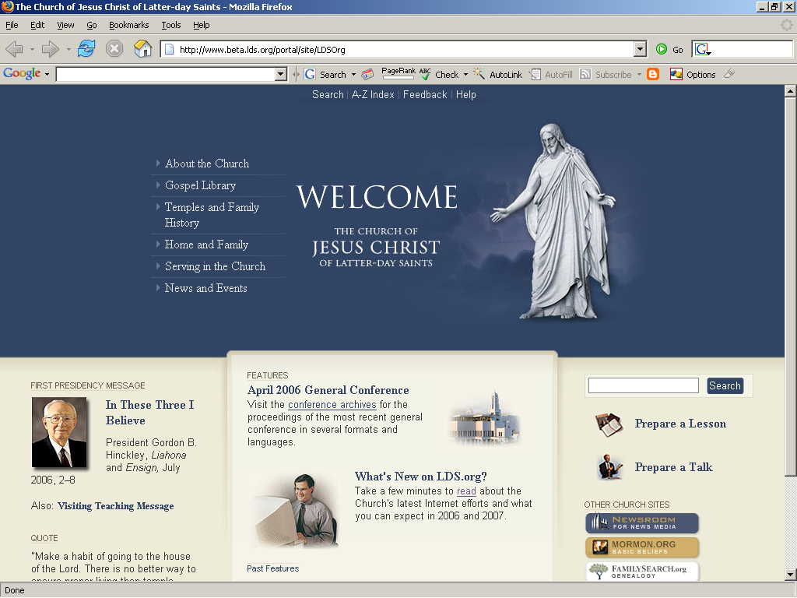797x598 pixels.
Task: Open the Help menu in menu bar
Action: (x=202, y=25)
